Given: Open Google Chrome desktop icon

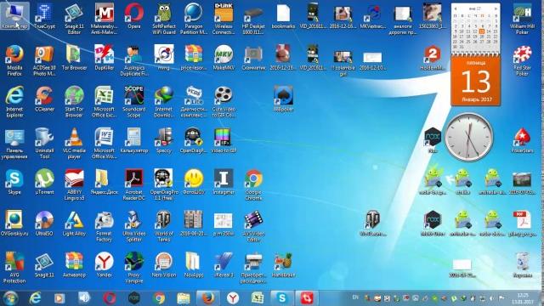Looking at the screenshot, I should point(253,185).
